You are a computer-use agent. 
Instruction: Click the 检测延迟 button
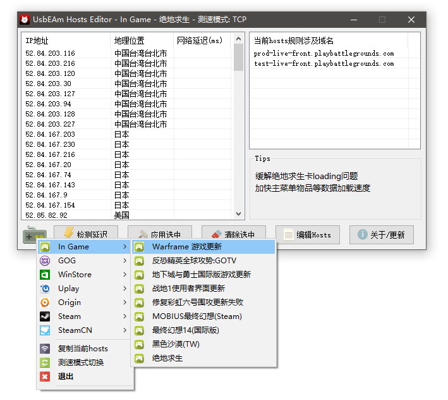86,232
